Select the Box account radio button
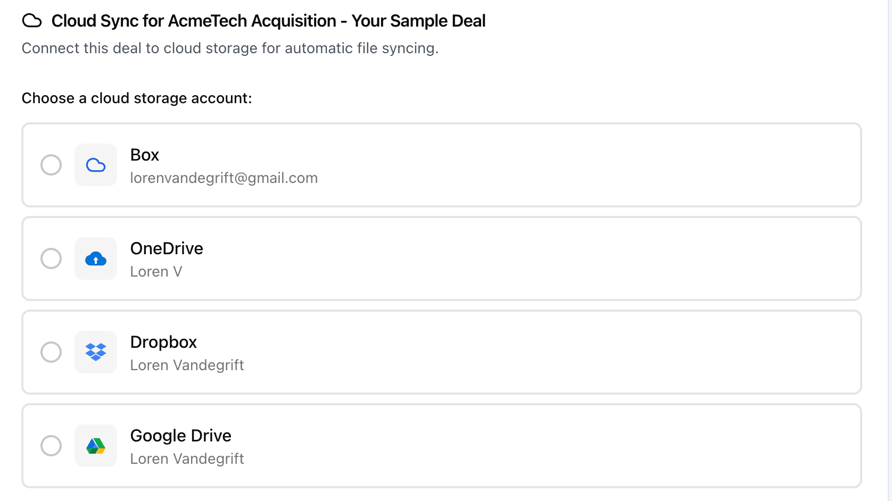Image resolution: width=892 pixels, height=501 pixels. 51,165
